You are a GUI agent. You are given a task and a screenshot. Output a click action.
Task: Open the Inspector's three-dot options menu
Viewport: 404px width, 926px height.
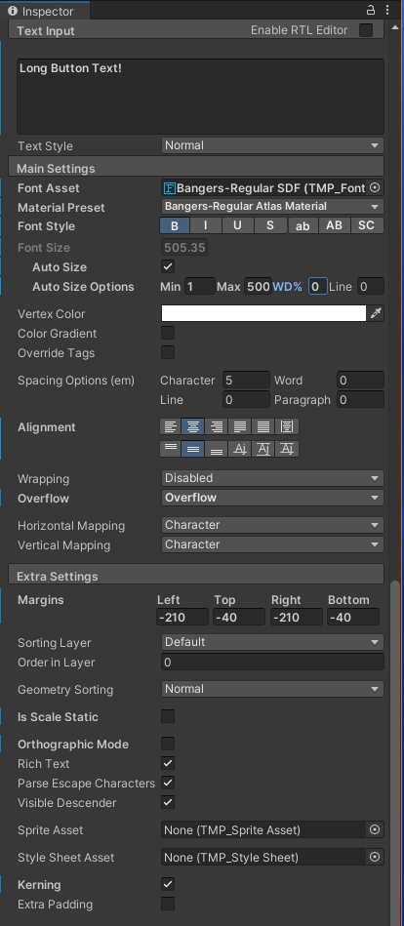[387, 10]
